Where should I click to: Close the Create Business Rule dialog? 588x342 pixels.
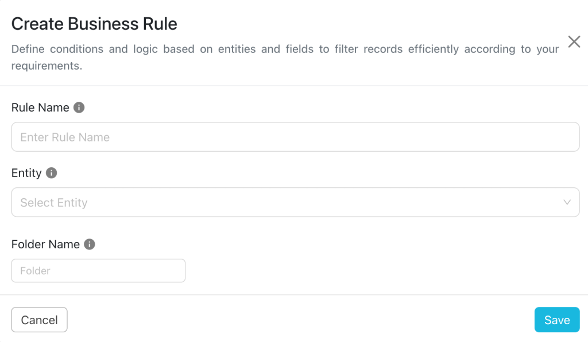point(574,41)
